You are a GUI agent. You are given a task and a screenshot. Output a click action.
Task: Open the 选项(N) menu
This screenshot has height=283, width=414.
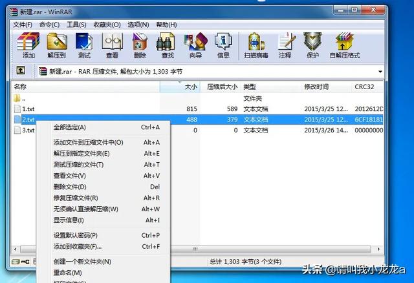pos(138,25)
